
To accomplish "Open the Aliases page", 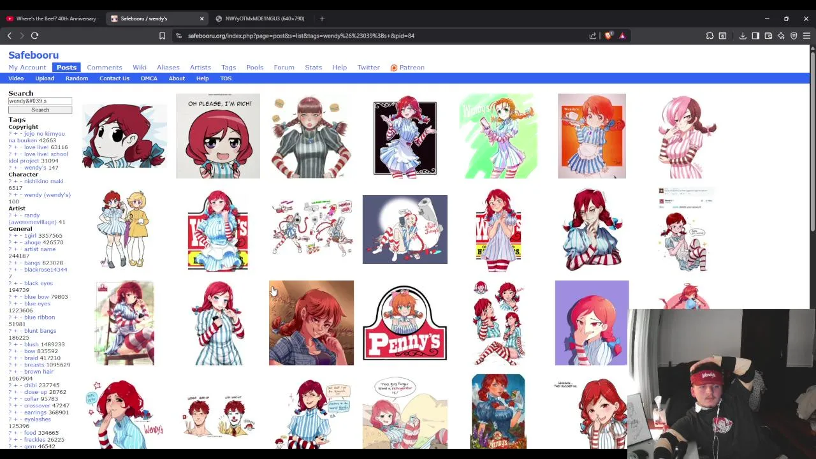I will coord(168,68).
